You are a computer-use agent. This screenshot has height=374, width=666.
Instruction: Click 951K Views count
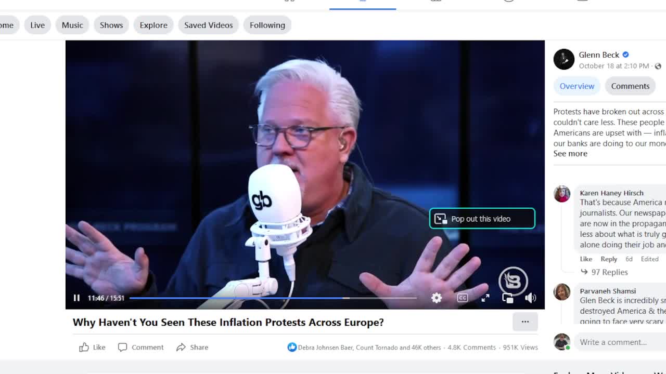[x=520, y=348]
